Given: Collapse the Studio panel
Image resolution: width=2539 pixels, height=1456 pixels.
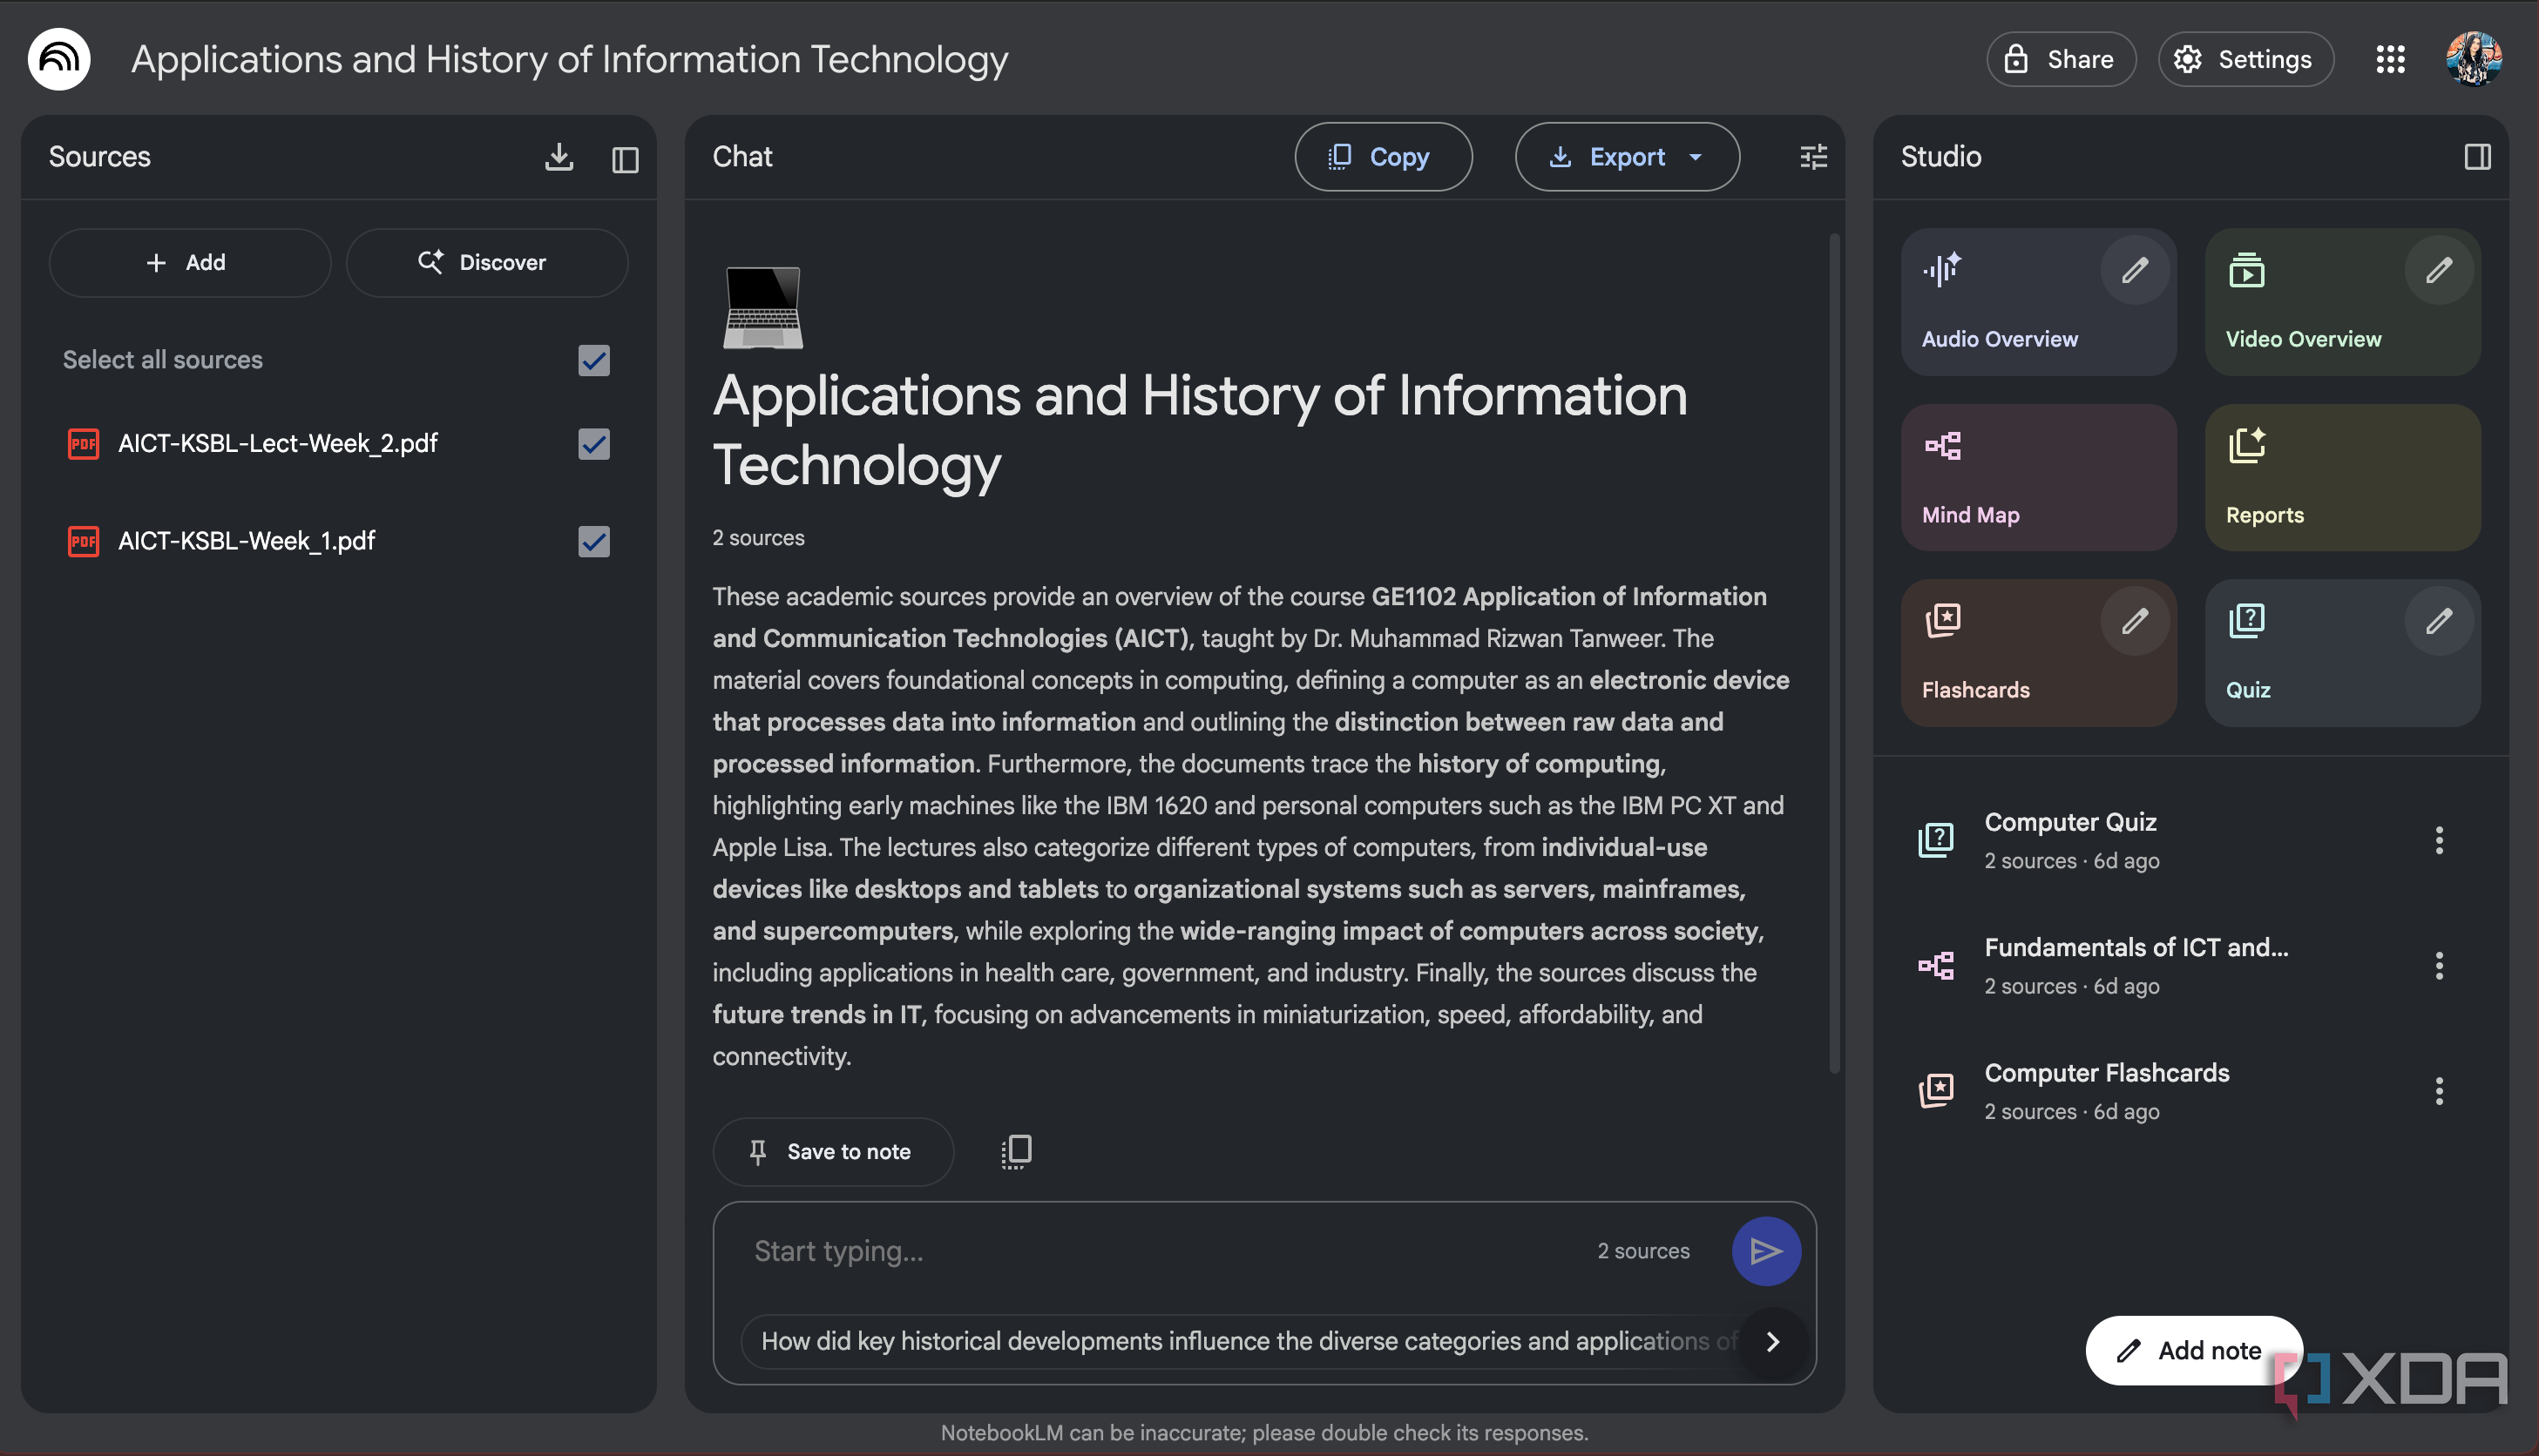Looking at the screenshot, I should [2477, 157].
